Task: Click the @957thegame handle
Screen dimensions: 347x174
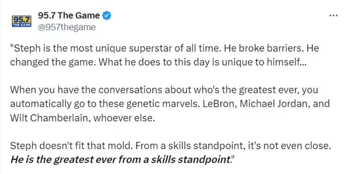Action: click(x=66, y=27)
